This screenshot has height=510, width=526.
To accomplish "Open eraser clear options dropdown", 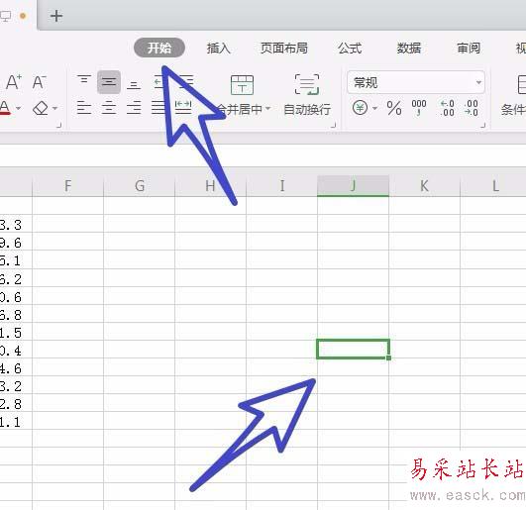I will tap(55, 108).
